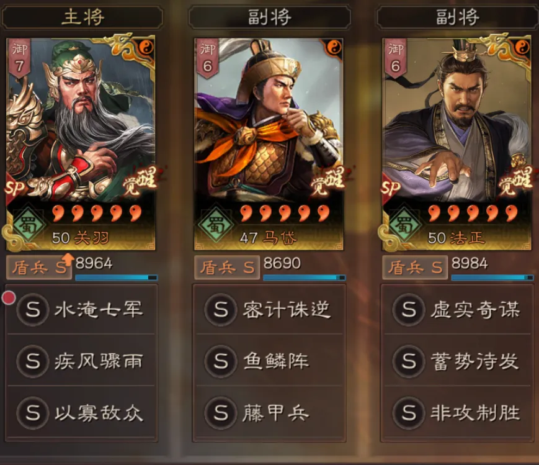This screenshot has width=539, height=465.
Task: Tap the orange upgrade arrow next to 盾兵 S
Action: click(68, 259)
